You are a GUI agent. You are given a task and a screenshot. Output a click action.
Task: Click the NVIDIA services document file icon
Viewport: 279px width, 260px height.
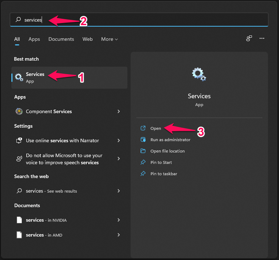coord(19,220)
